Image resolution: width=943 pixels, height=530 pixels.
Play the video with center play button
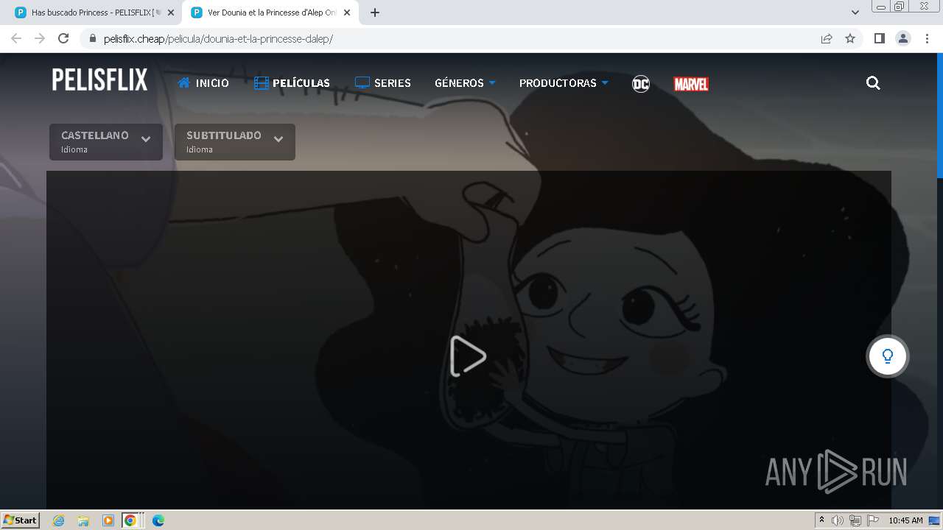pyautogui.click(x=468, y=356)
